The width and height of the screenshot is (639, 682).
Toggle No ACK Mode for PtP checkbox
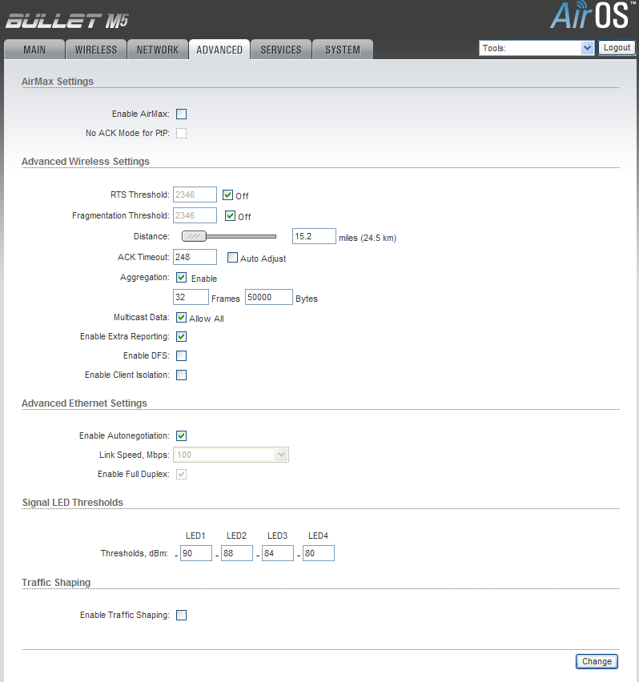pos(182,133)
